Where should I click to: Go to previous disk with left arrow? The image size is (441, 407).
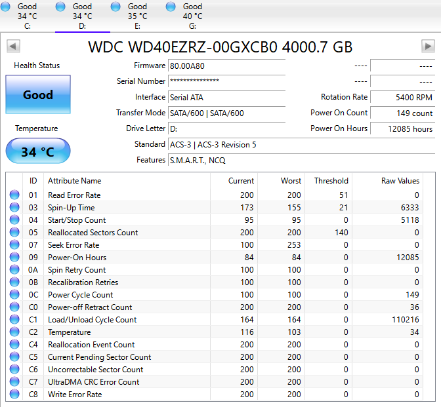(13, 46)
